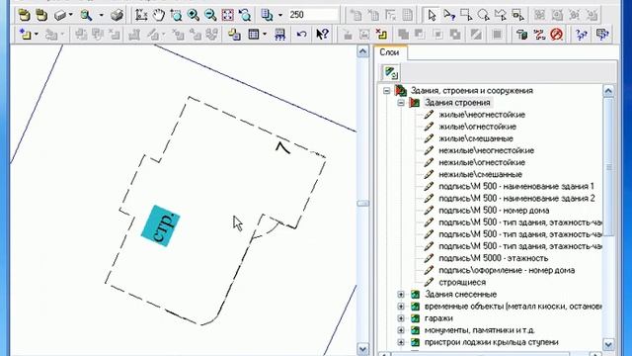The height and width of the screenshot is (356, 632).
Task: Click the scale list icon before the 250 field
Action: pos(267,16)
